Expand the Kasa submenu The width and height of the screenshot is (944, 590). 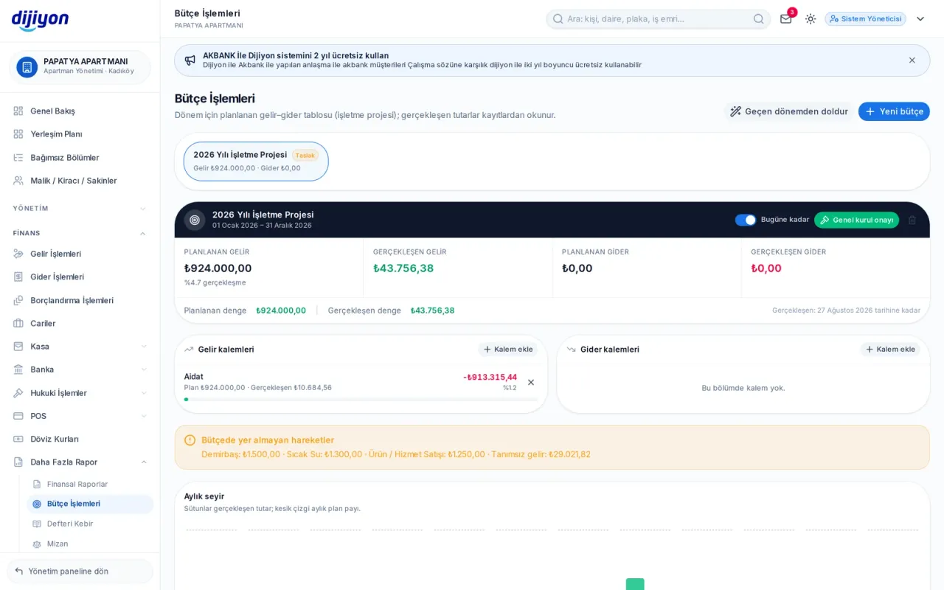[80, 347]
